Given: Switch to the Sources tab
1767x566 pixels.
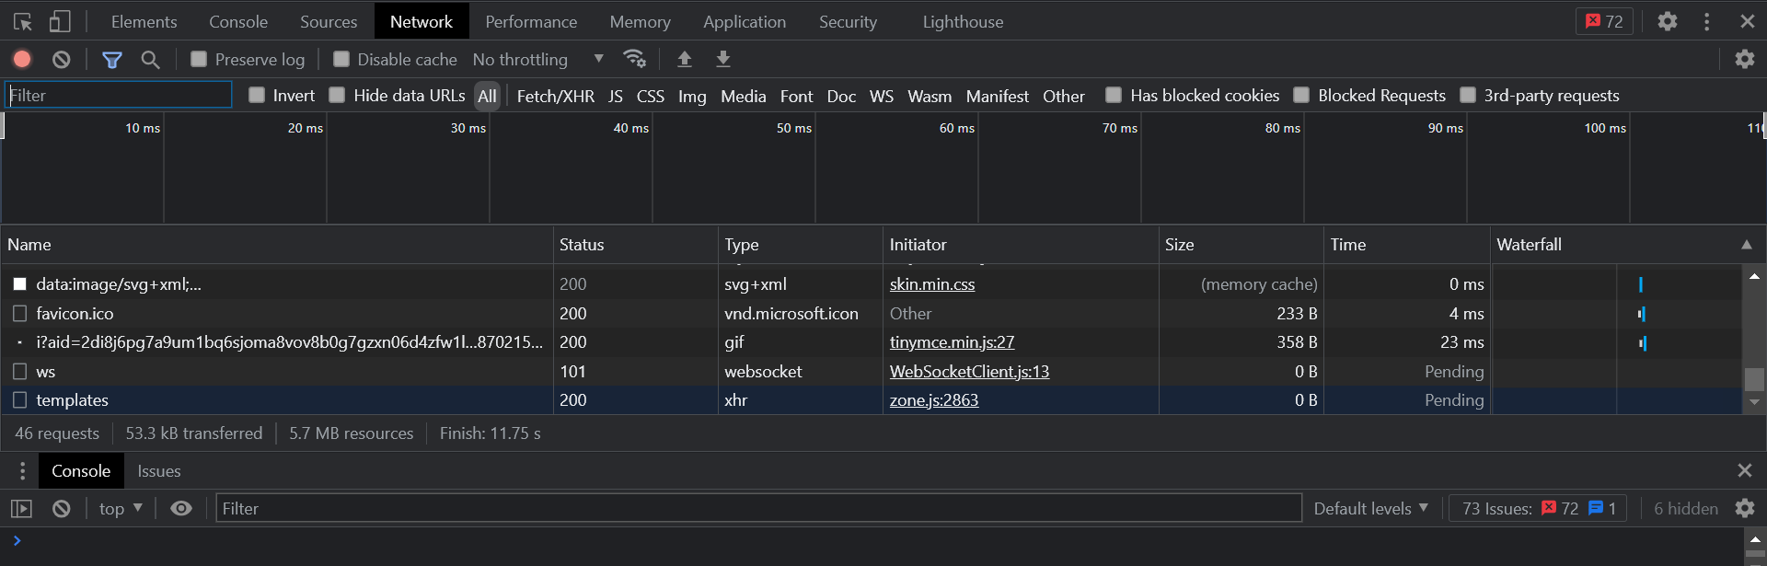Looking at the screenshot, I should pyautogui.click(x=329, y=21).
